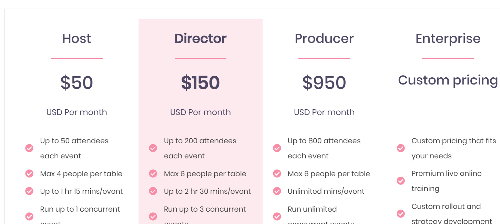The image size is (500, 224).
Task: Click check icon beside "Up to 1 hr 15 mins/event"
Action: point(29,191)
